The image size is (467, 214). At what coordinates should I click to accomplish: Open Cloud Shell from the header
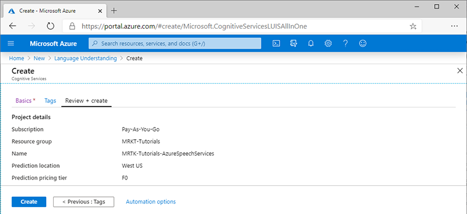click(276, 44)
